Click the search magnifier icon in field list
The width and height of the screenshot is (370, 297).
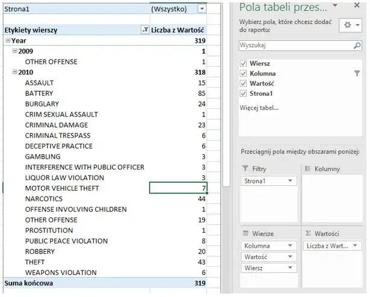point(357,45)
